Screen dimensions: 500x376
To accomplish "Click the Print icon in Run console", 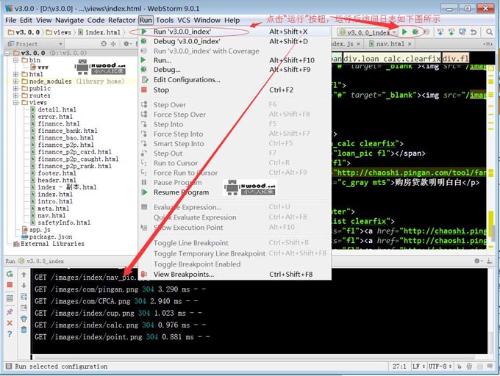I will 24,319.
